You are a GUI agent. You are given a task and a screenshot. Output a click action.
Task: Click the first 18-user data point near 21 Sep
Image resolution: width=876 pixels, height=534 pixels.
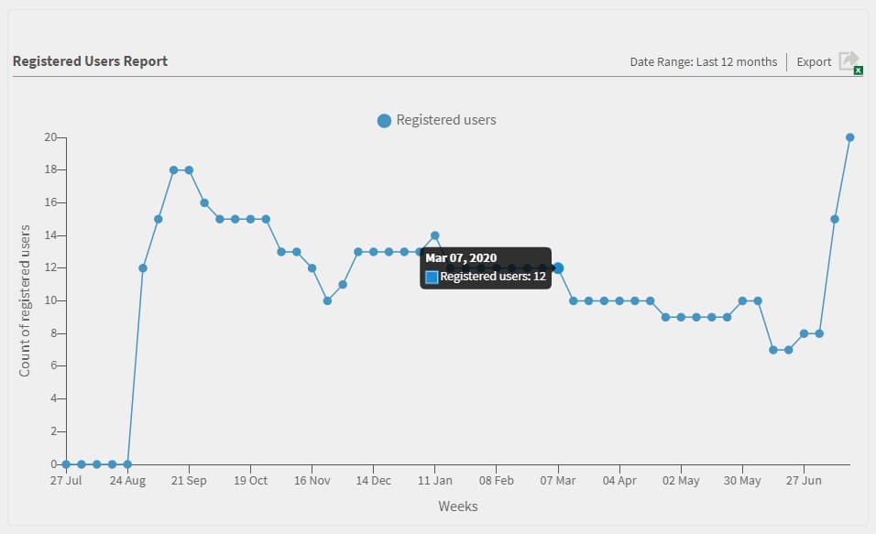point(173,169)
